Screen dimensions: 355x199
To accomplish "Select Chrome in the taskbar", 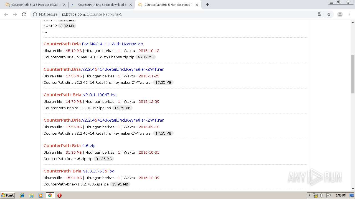I will tap(50, 195).
